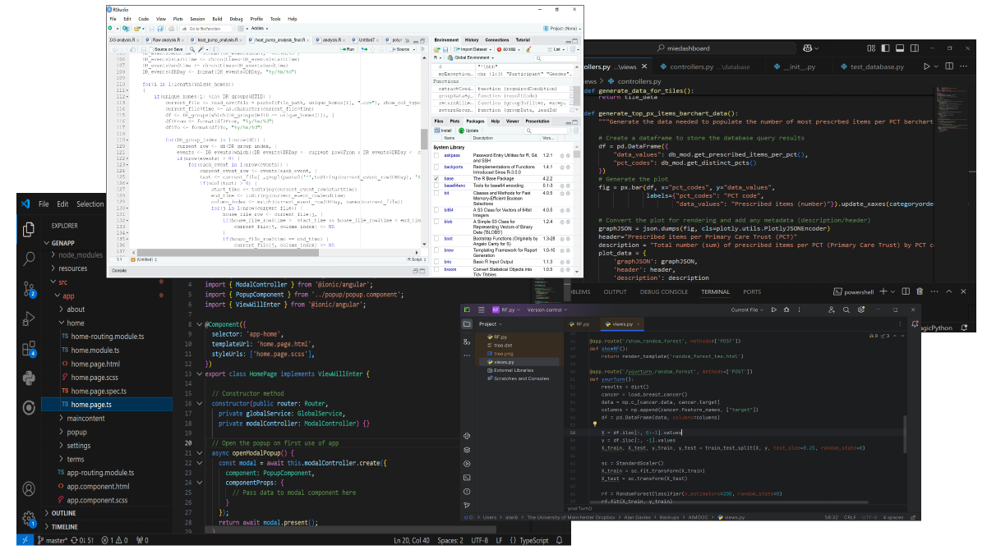Open the Python view in VS Code activity bar

pos(29,378)
